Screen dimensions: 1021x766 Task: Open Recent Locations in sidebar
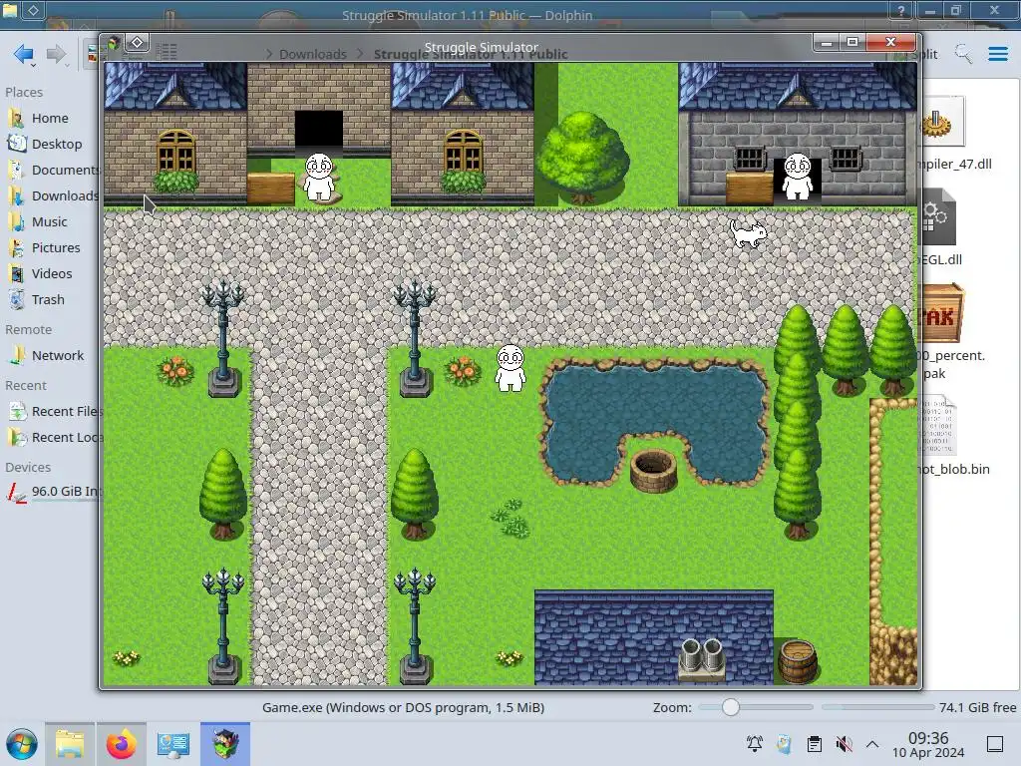pos(55,438)
